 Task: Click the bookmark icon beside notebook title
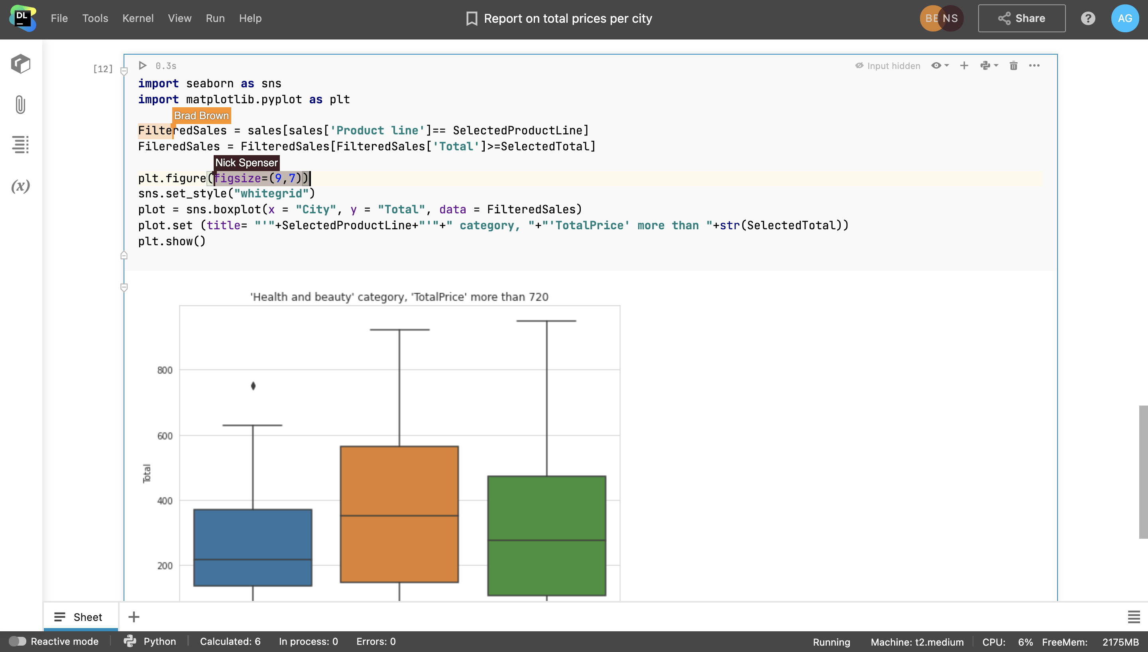pos(471,18)
